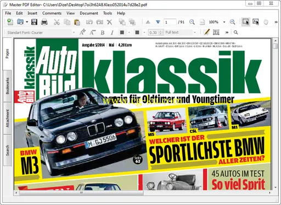
Task: Create a new document with the New icon
Action: (x=10, y=22)
